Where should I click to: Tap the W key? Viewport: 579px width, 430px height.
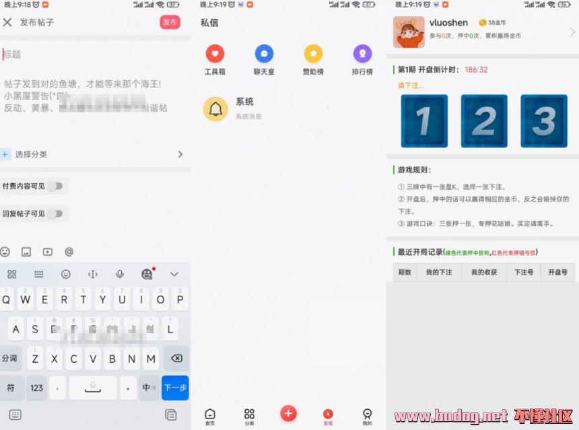pos(26,299)
